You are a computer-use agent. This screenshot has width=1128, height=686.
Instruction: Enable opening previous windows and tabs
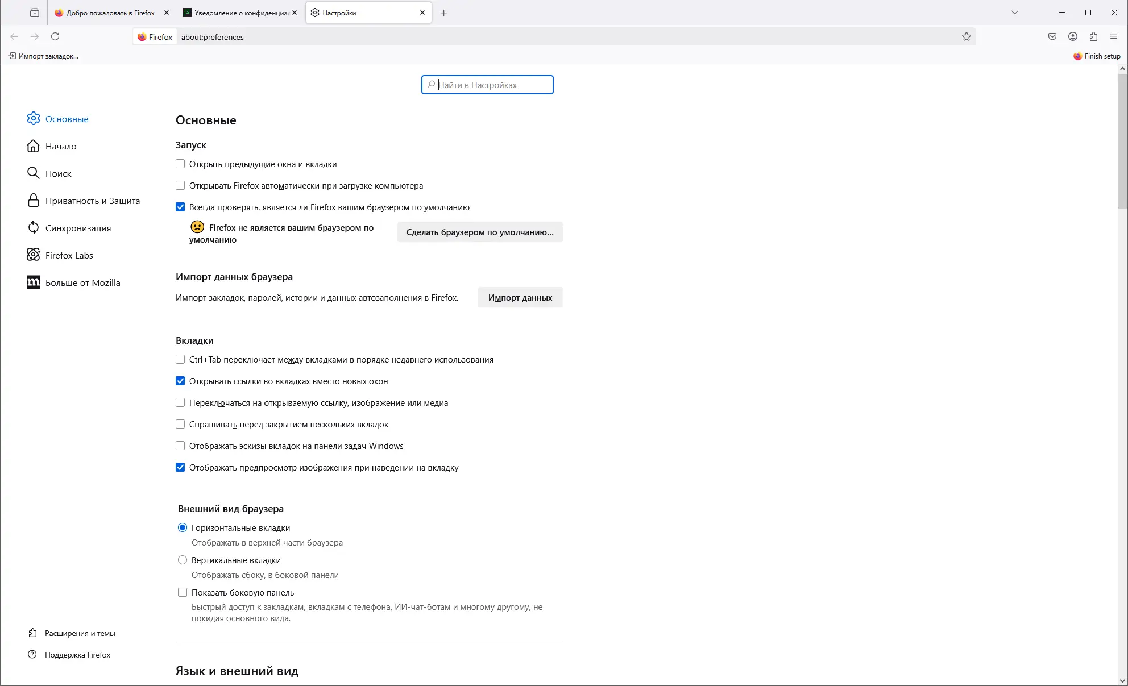pyautogui.click(x=180, y=164)
